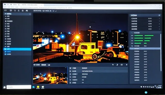Click the search box in the taskbar

click(19, 87)
